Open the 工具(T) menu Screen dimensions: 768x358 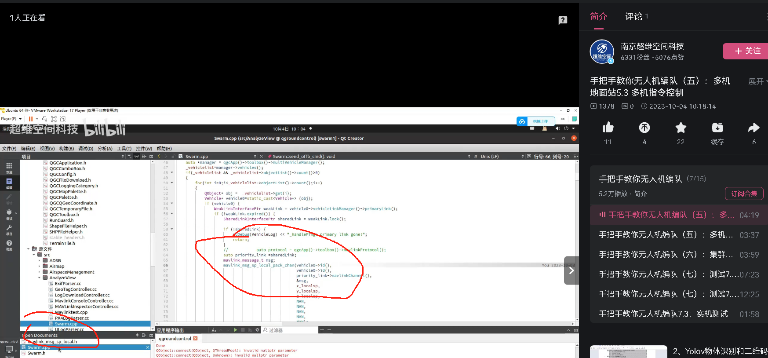[x=124, y=149]
